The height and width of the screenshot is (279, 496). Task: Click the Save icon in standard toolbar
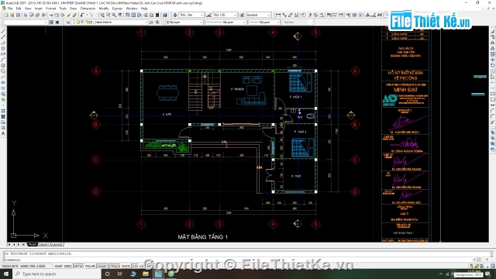click(x=18, y=15)
